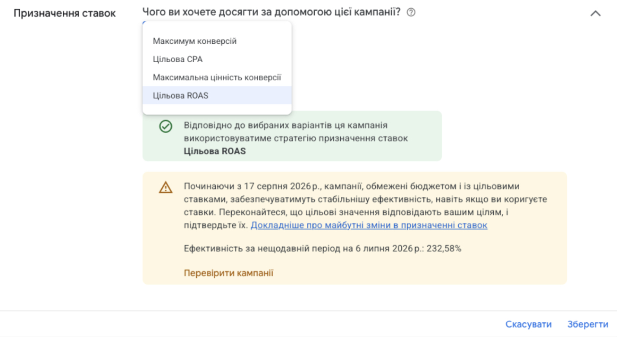This screenshot has width=617, height=337.
Task: Choose Цільова CPA bidding option
Action: [217, 59]
